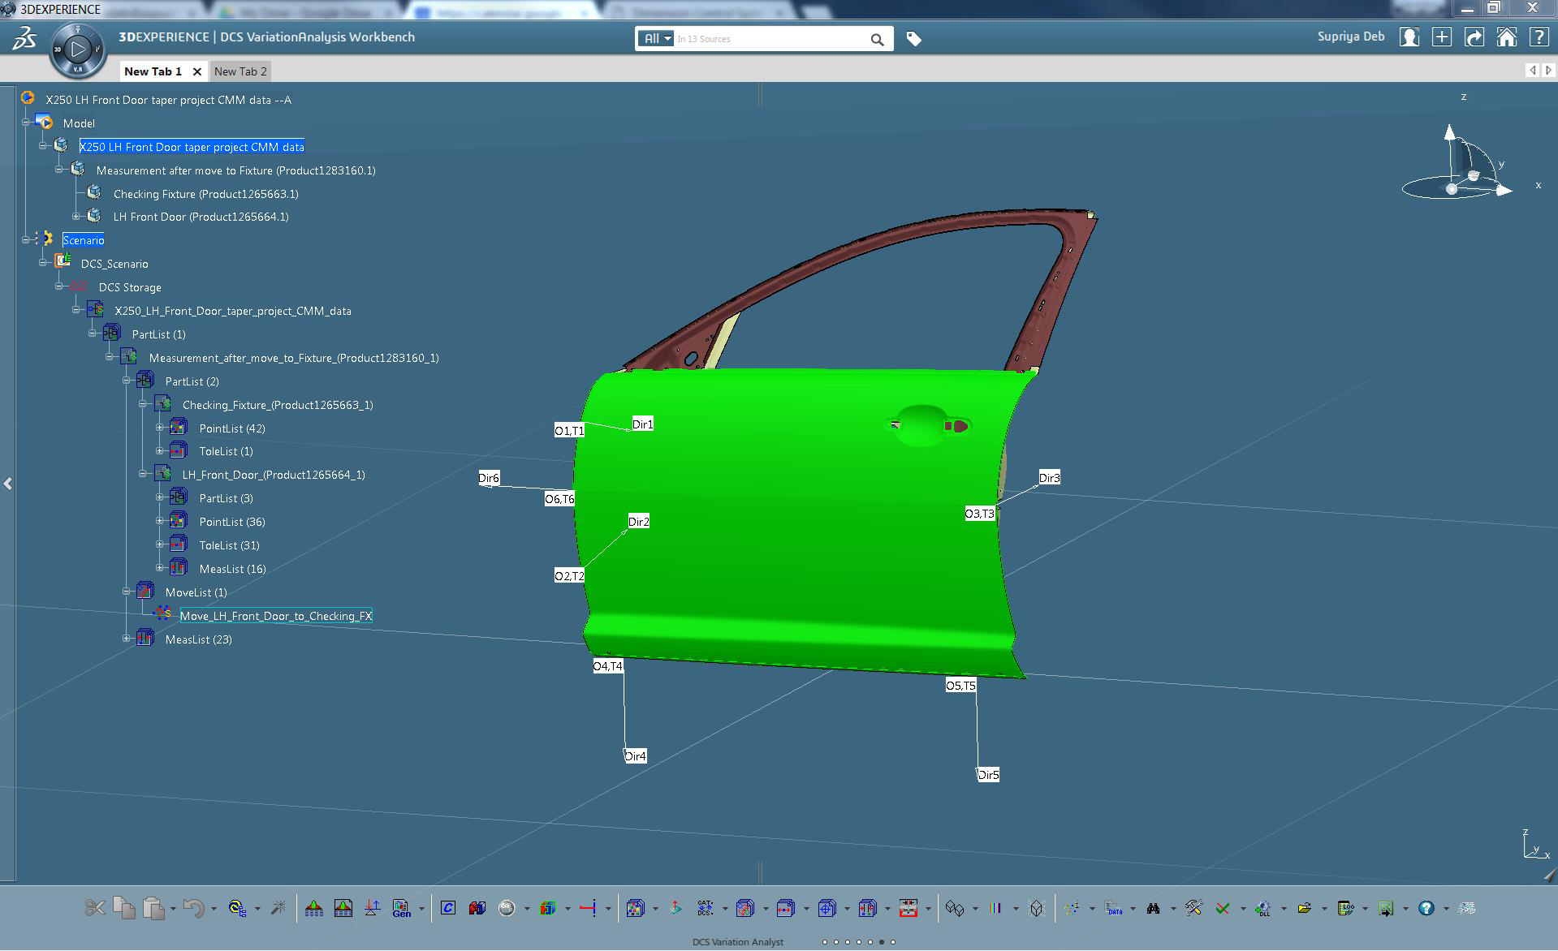The image size is (1558, 951).
Task: Expand the PointList (42) node
Action: point(160,428)
